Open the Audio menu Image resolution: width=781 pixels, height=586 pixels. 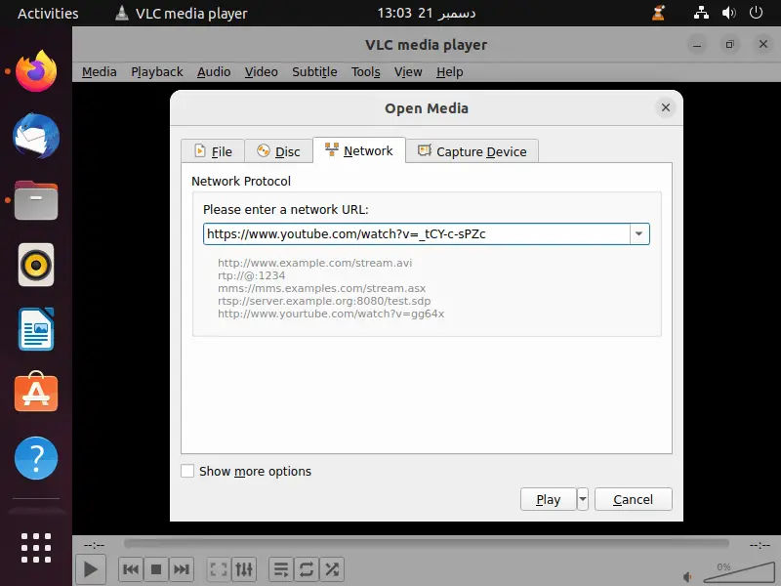coord(214,71)
